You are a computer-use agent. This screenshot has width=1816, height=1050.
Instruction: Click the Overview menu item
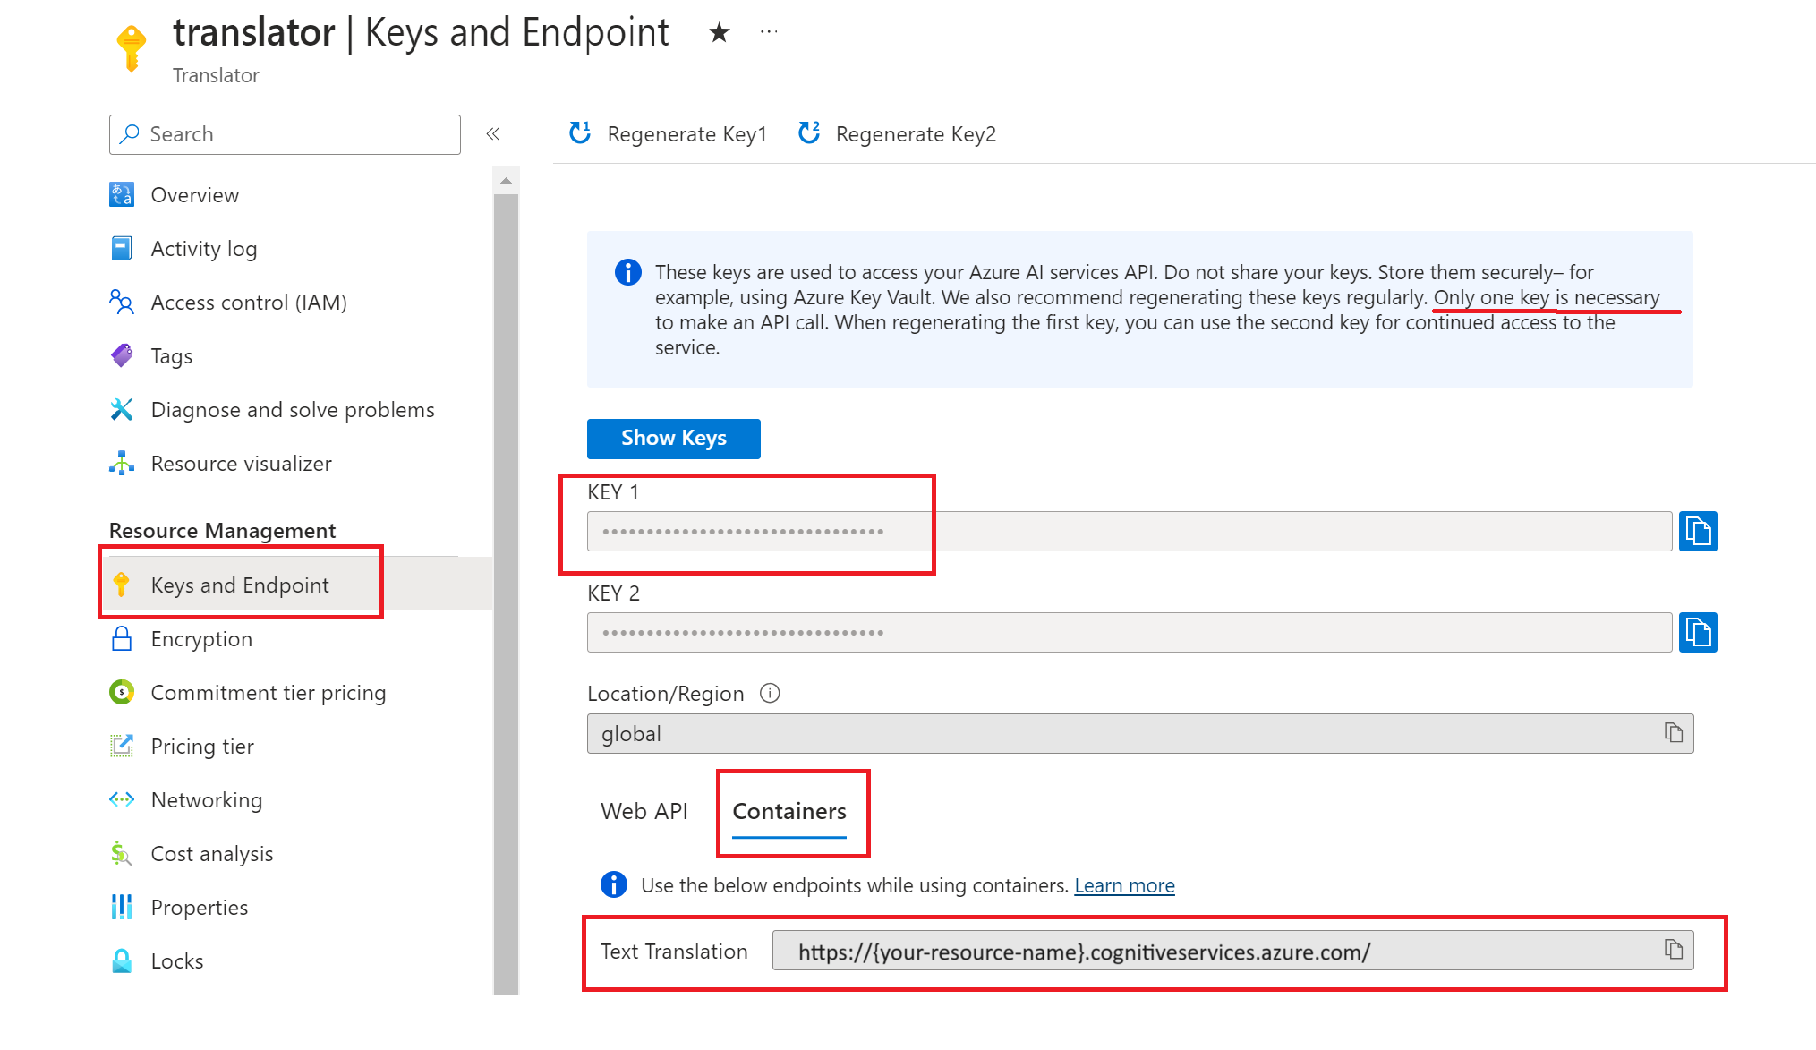click(193, 193)
